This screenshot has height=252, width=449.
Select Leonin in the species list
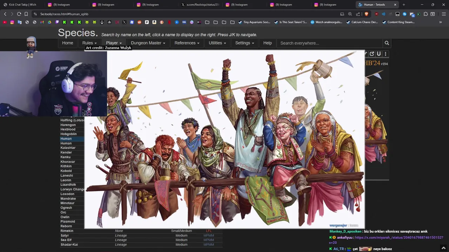point(66,180)
